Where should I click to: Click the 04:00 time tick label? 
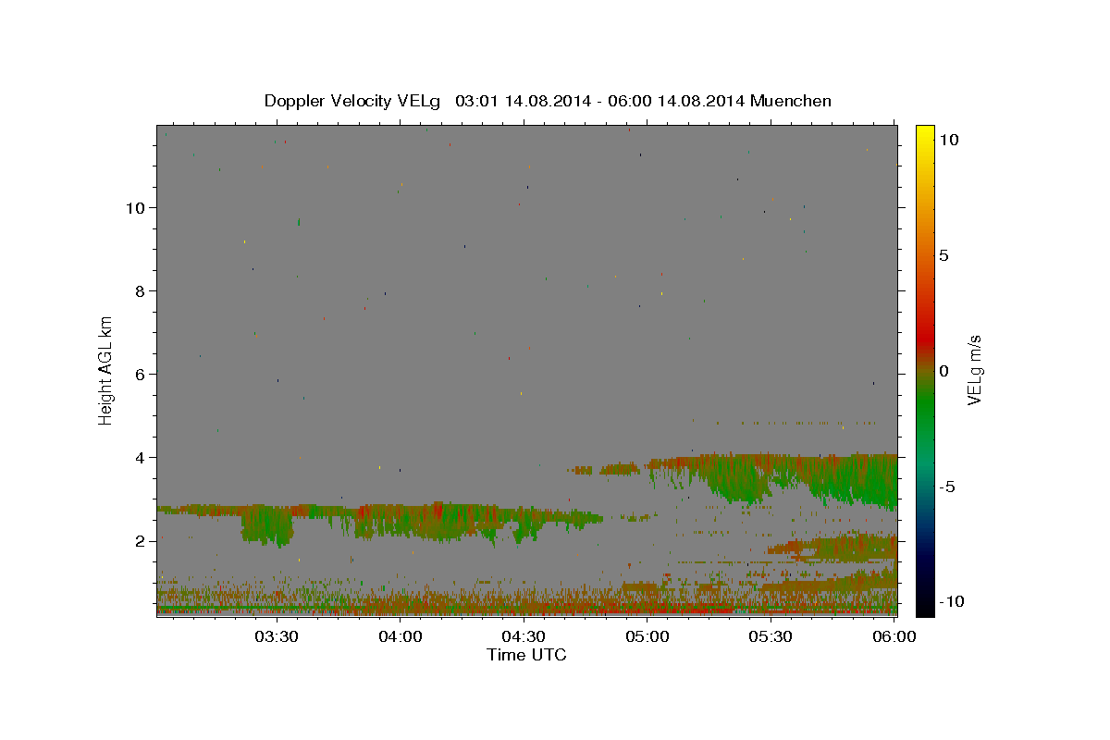400,636
